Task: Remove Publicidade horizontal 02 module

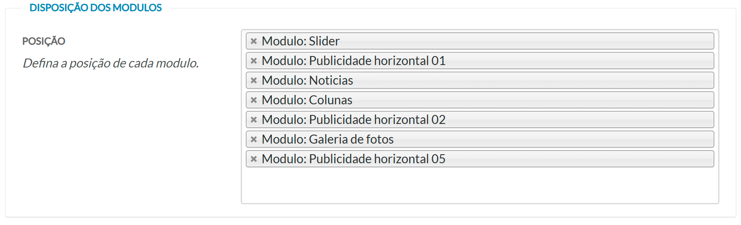Action: (254, 119)
